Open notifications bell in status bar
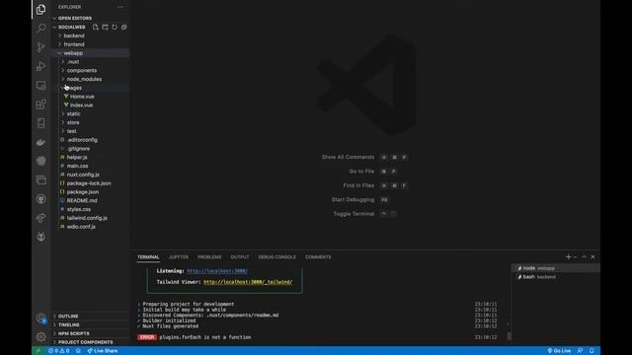Screen dimensions: 632x355 point(592,351)
